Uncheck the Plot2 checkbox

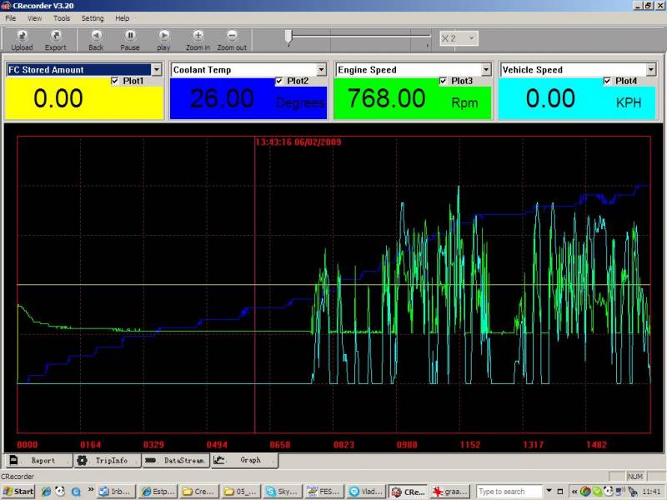279,81
